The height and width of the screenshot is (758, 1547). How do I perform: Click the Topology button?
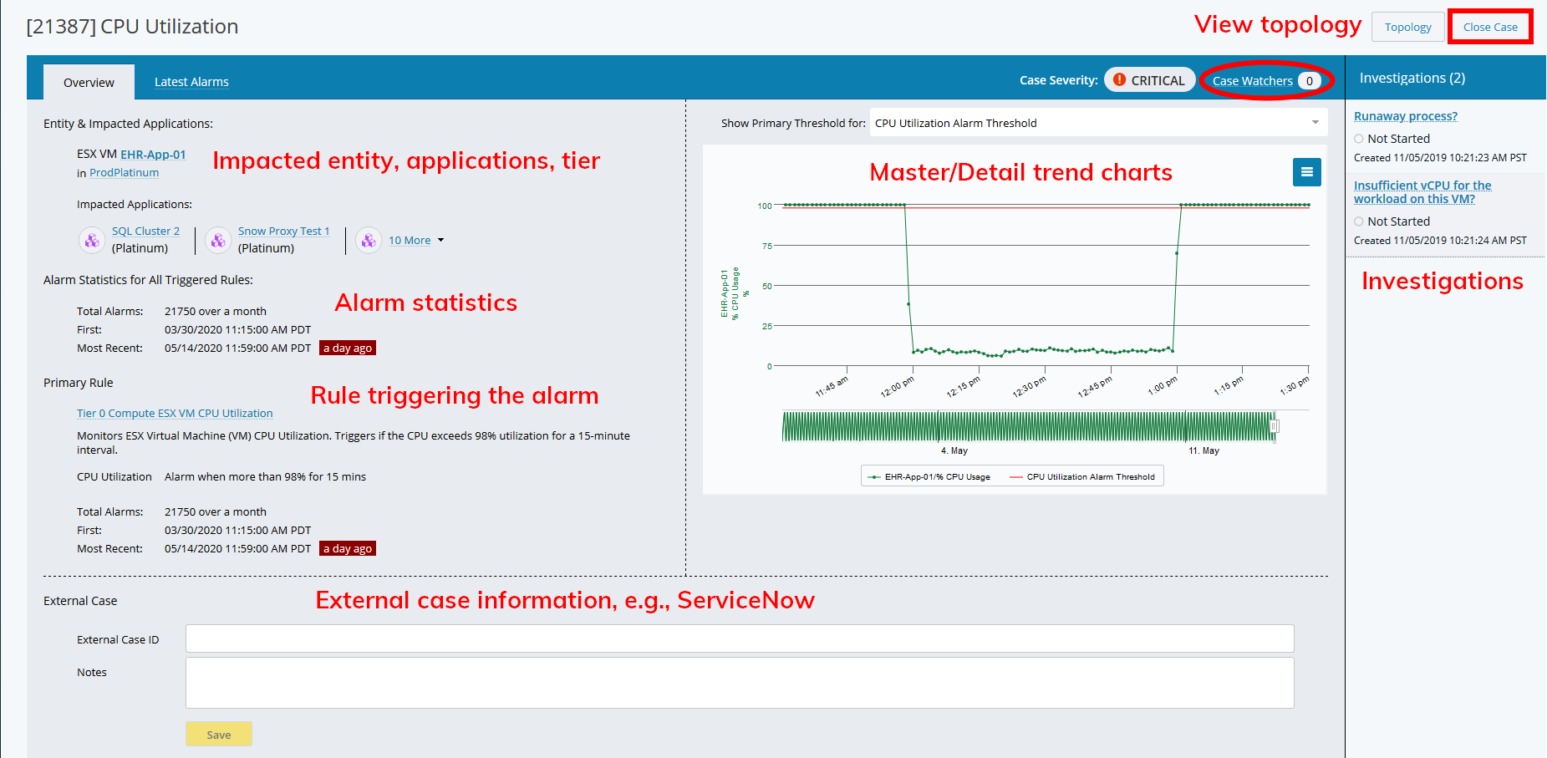(x=1407, y=27)
